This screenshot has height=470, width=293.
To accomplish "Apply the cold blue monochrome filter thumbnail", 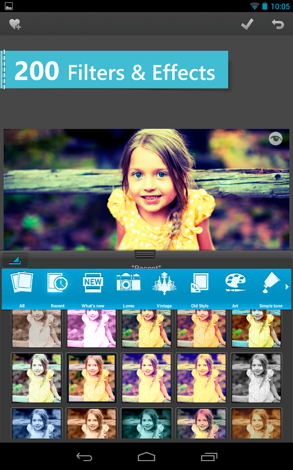I will click(x=36, y=423).
